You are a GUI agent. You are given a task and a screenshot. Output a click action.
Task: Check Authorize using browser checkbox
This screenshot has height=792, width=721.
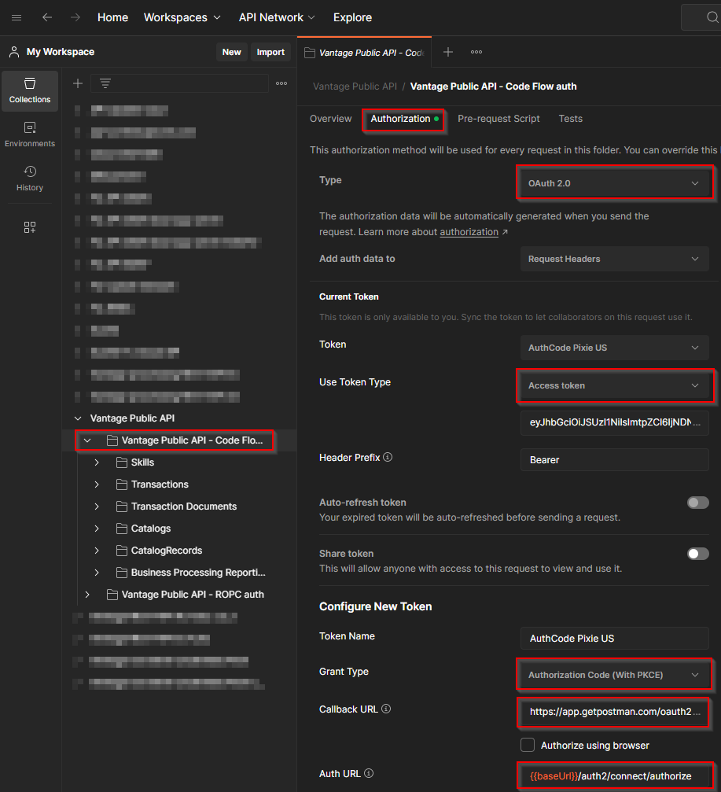pyautogui.click(x=528, y=745)
